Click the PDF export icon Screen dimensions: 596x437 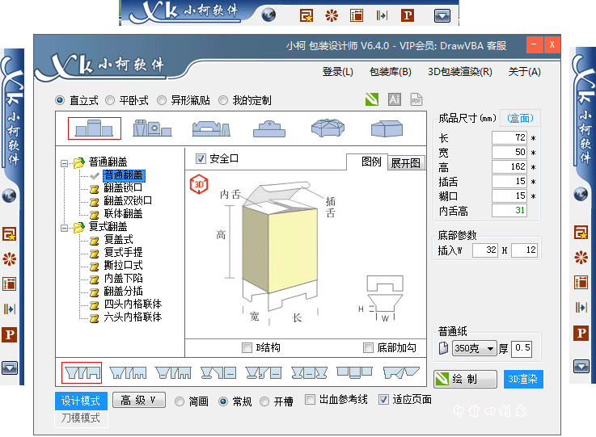(416, 99)
